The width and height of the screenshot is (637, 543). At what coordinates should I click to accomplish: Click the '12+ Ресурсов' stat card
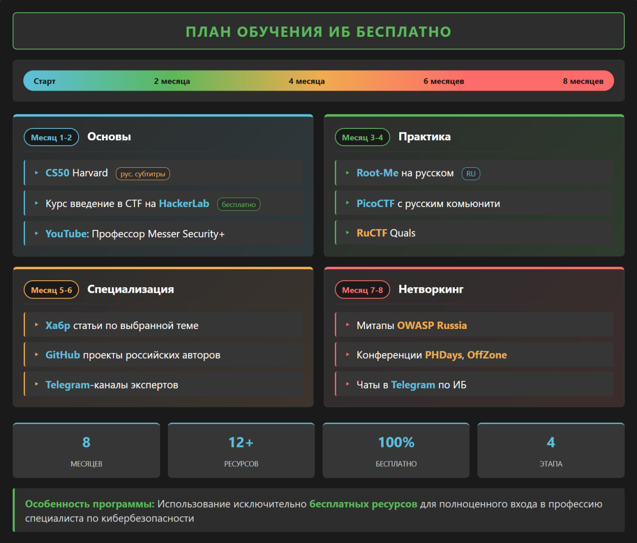241,450
